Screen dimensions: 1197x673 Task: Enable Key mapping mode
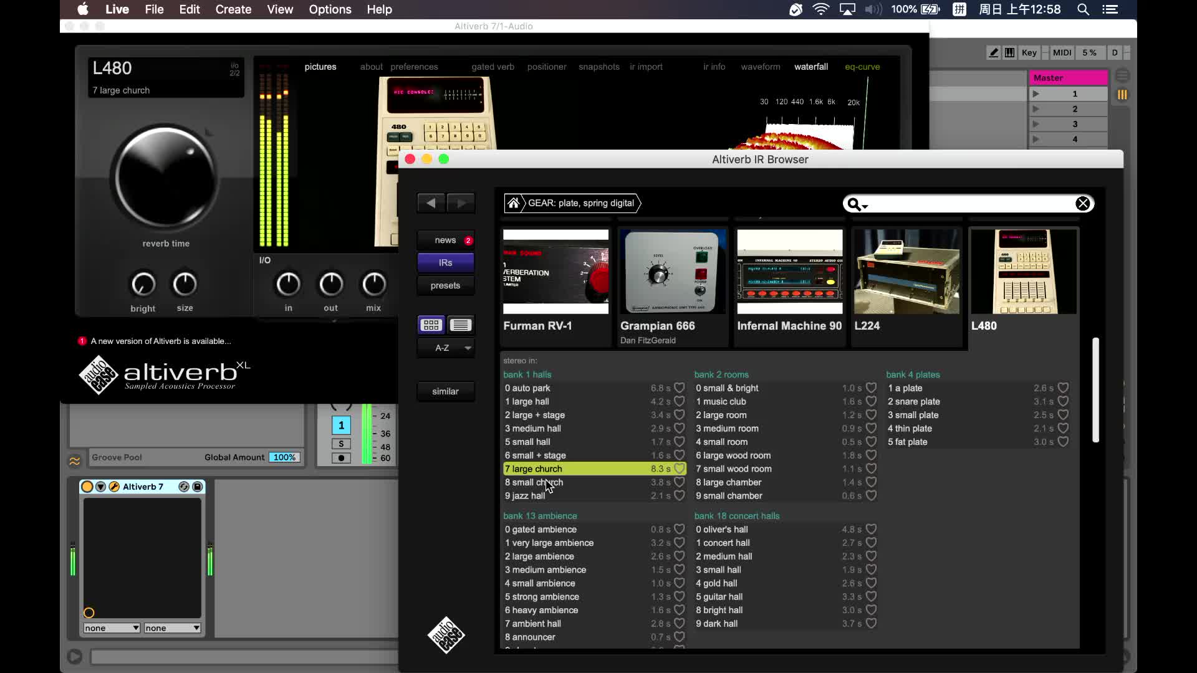point(1029,53)
